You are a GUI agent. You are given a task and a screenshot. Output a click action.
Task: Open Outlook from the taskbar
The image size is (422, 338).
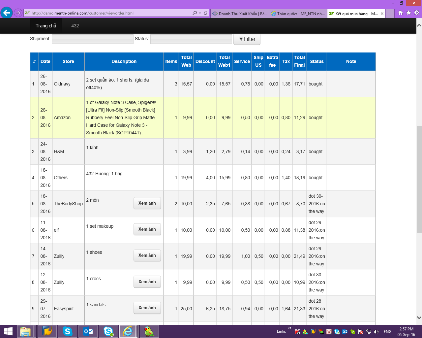(88, 331)
